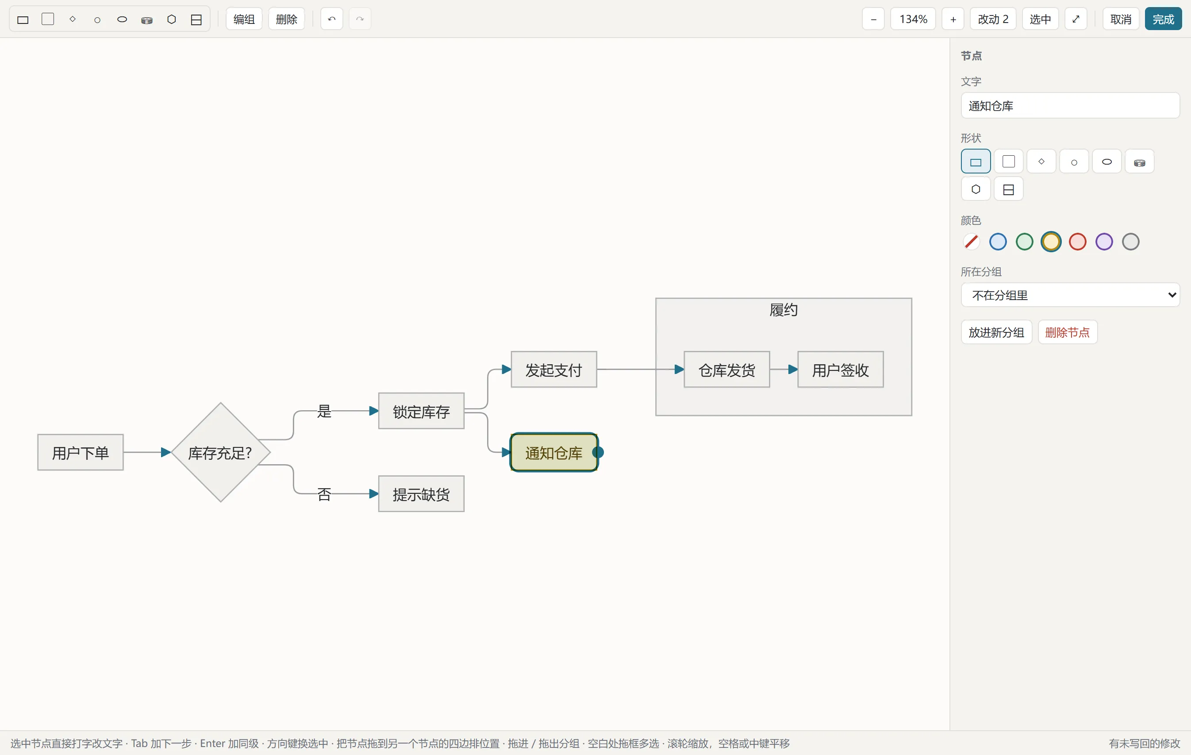Click the red 删除节点 button
This screenshot has height=755, width=1191.
[1068, 332]
